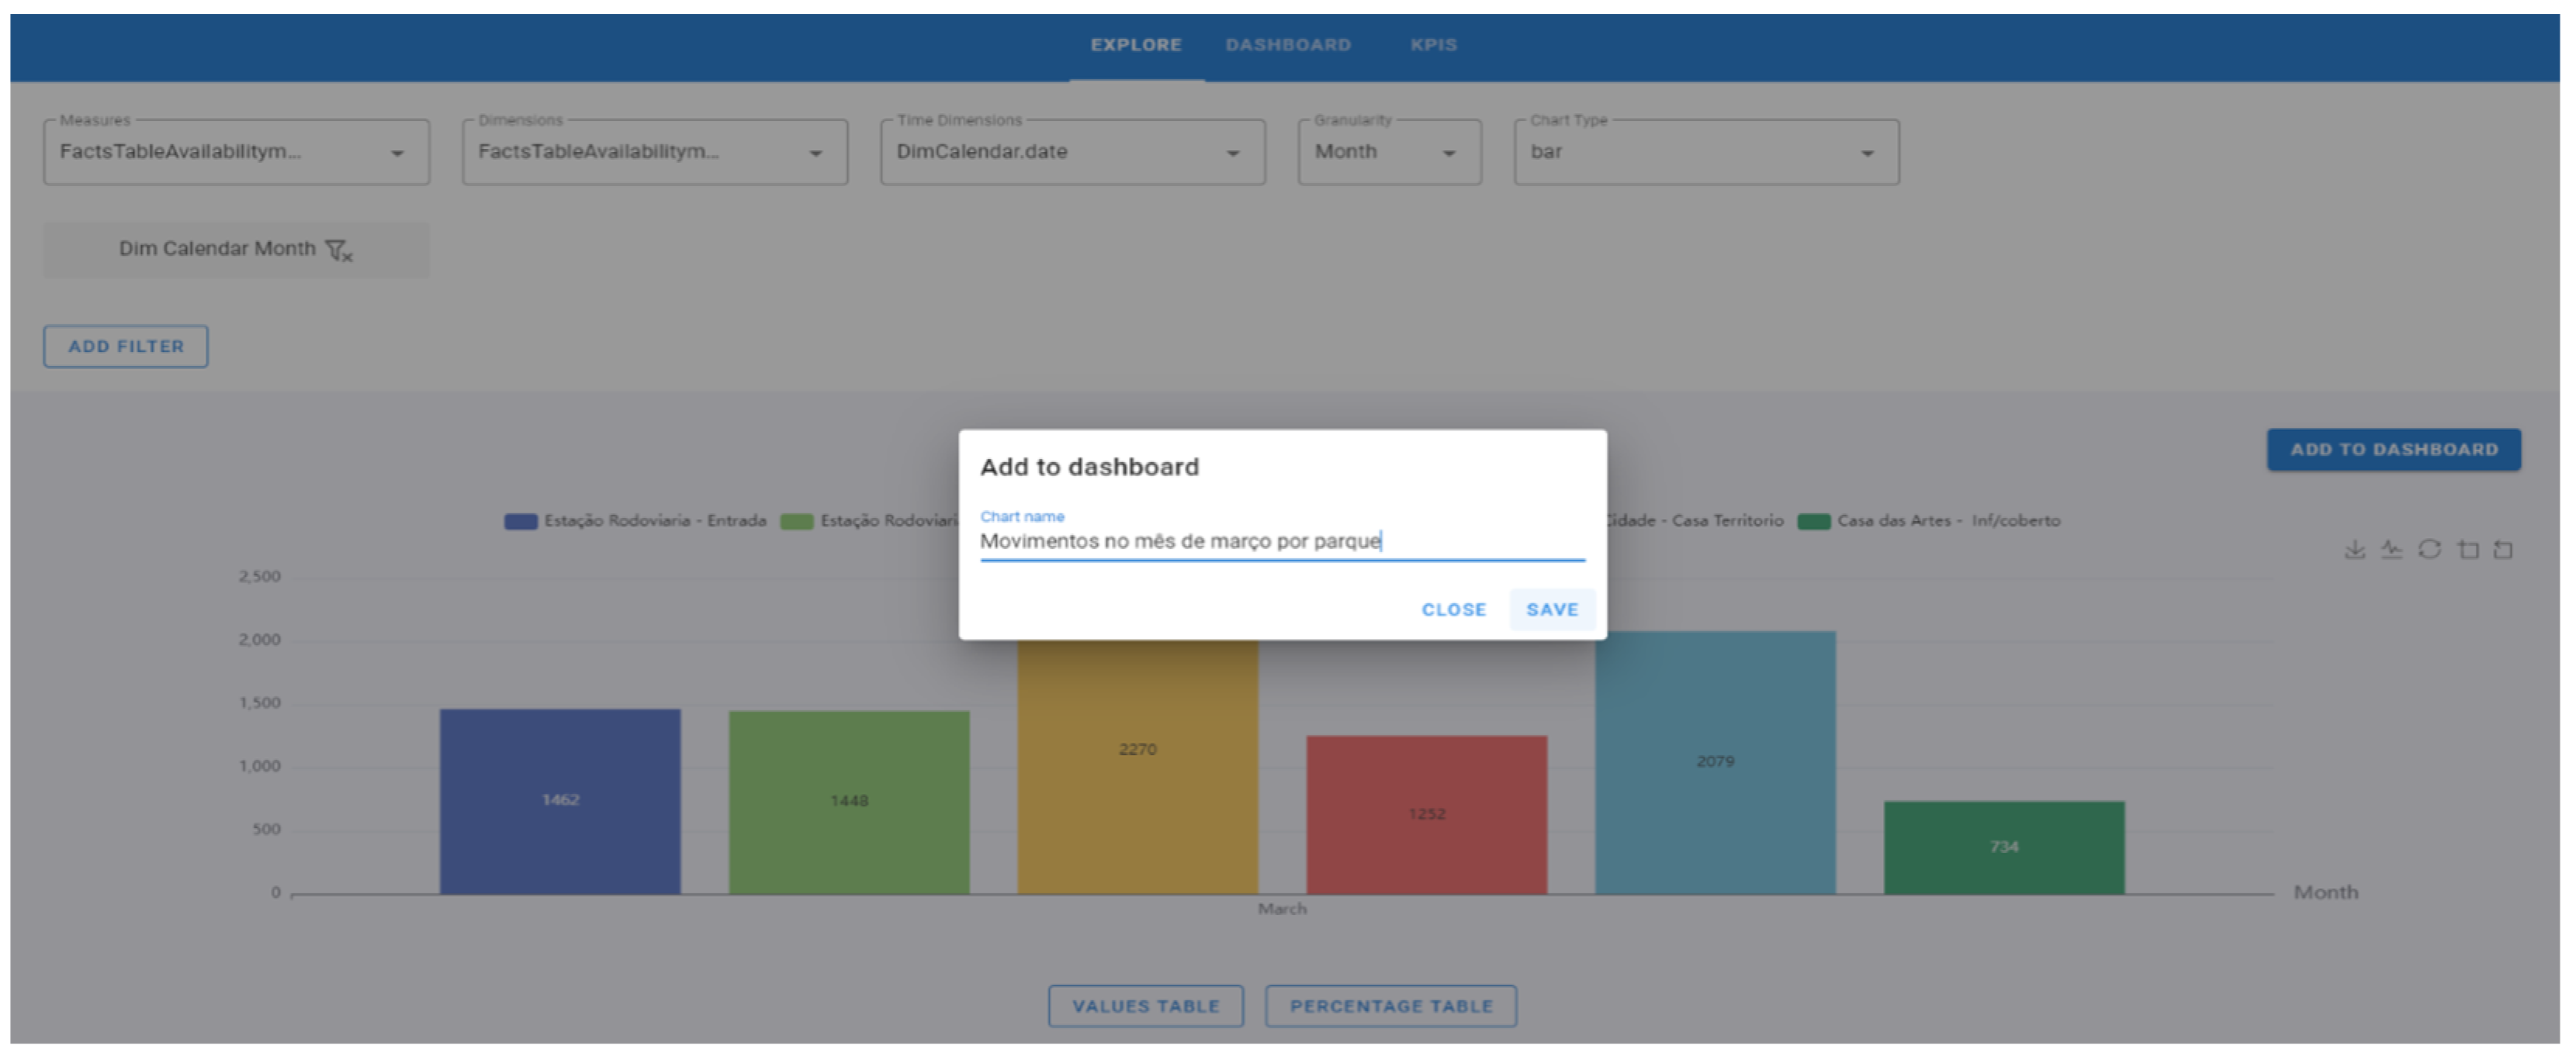Toggle Estação Rodoviaria - Entrada legend series
This screenshot has width=2576, height=1063.
(x=635, y=520)
